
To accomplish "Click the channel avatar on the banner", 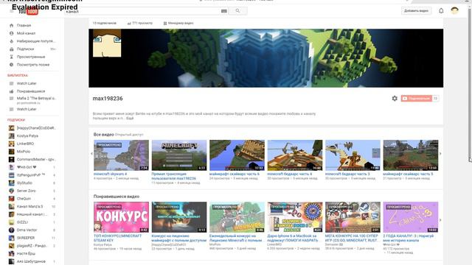I will coord(107,43).
